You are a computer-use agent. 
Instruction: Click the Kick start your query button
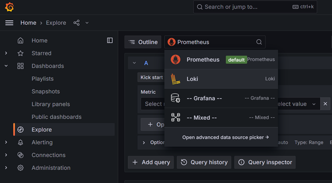[x=151, y=77]
